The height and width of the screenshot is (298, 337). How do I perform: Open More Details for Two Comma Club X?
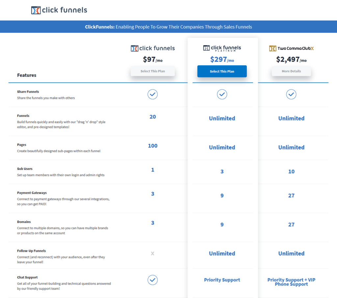291,71
